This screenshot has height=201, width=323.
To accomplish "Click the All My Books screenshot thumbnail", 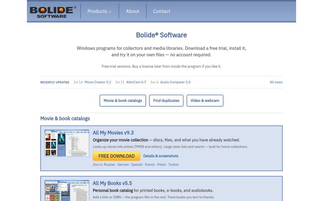I will pyautogui.click(x=67, y=191).
